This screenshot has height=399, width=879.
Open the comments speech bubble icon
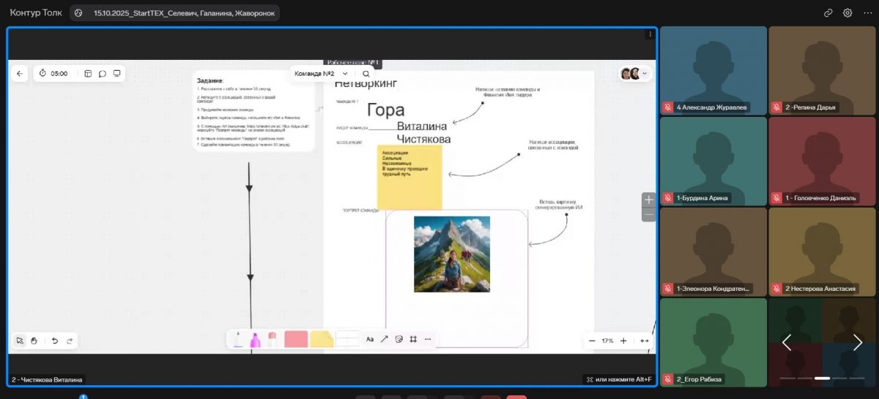(103, 73)
